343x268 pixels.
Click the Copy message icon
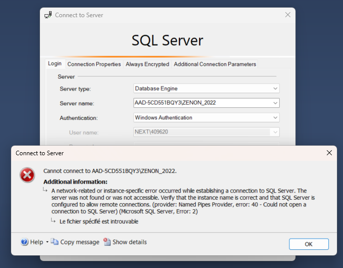point(55,242)
